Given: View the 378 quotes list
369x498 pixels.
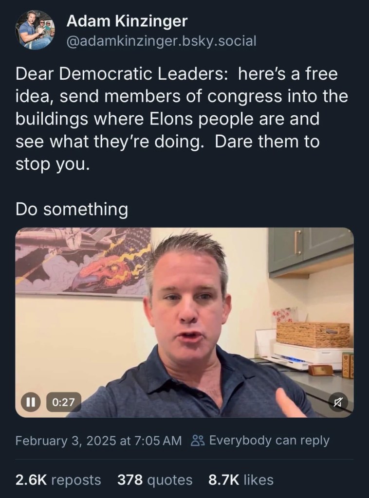Looking at the screenshot, I should pos(155,480).
